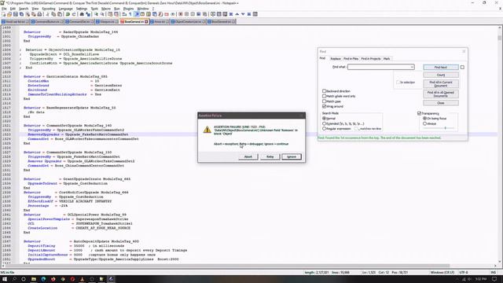Viewport: 503px width, 283px height.
Task: Click the Undo toolbar icon
Action: [x=68, y=14]
